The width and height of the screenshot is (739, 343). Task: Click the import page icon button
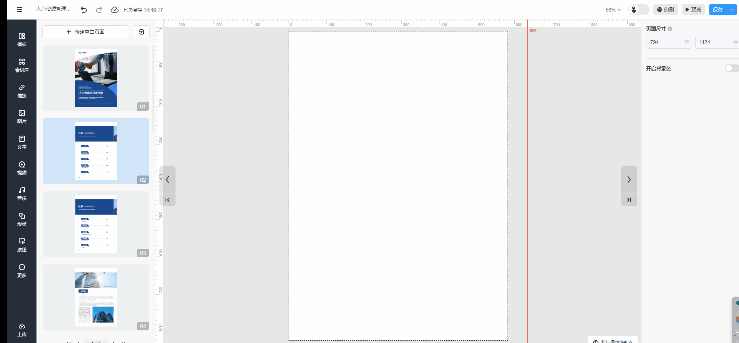[x=141, y=32]
